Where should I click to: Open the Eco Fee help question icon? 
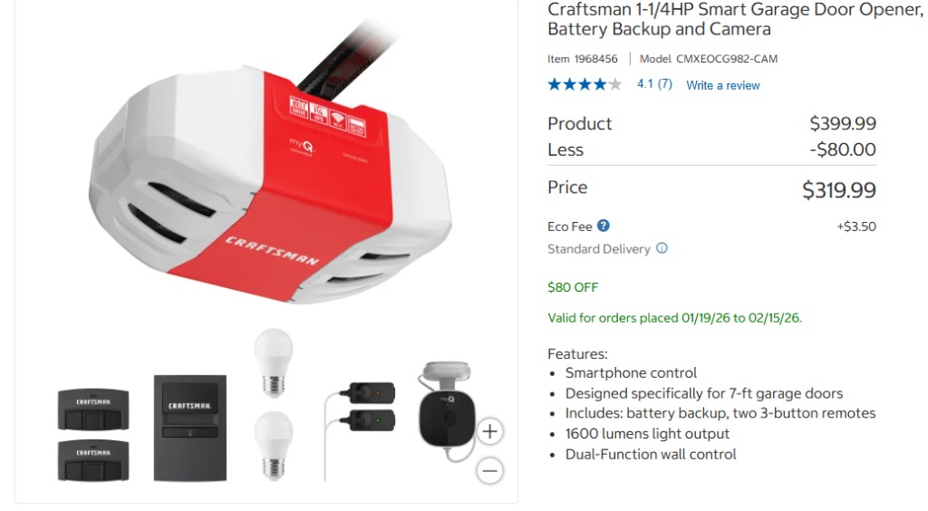603,226
